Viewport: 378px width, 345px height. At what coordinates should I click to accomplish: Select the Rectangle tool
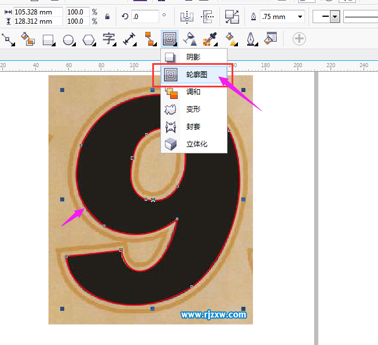(49, 40)
